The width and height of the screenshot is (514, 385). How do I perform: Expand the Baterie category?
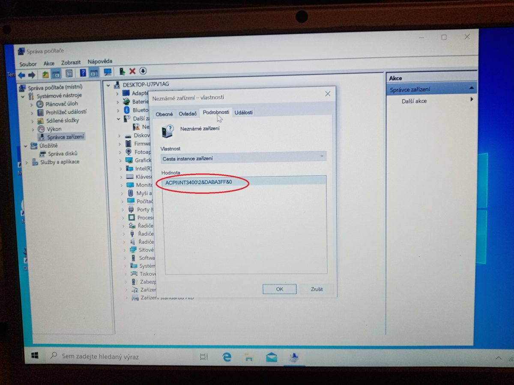119,102
